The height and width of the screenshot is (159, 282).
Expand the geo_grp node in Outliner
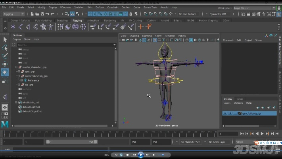pos(19,72)
